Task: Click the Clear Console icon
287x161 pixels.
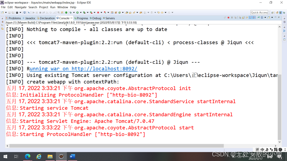Action: [240, 18]
